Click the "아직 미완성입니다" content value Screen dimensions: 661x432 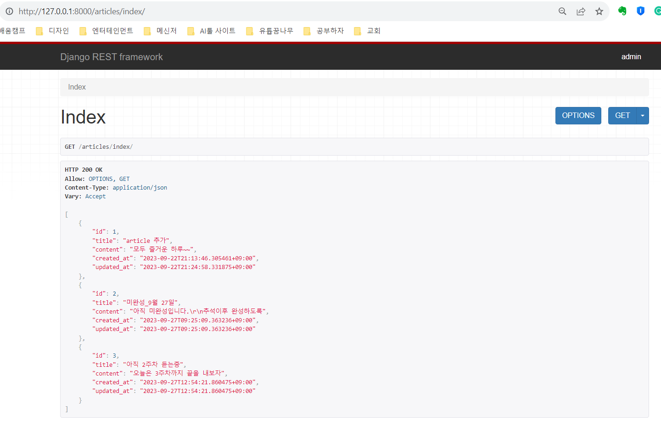click(x=198, y=311)
